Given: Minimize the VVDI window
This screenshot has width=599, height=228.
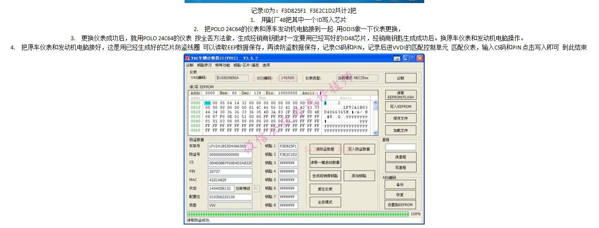Looking at the screenshot, I should click(405, 58).
